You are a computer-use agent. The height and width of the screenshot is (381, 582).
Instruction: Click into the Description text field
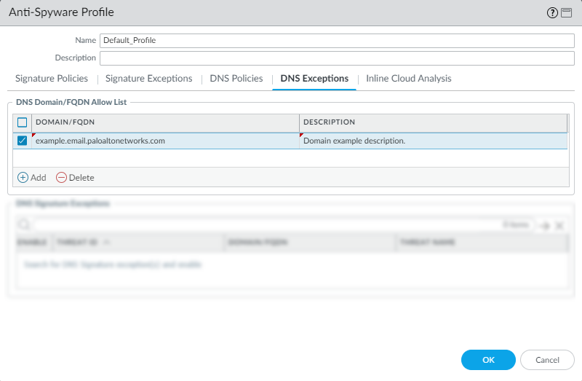(x=337, y=58)
